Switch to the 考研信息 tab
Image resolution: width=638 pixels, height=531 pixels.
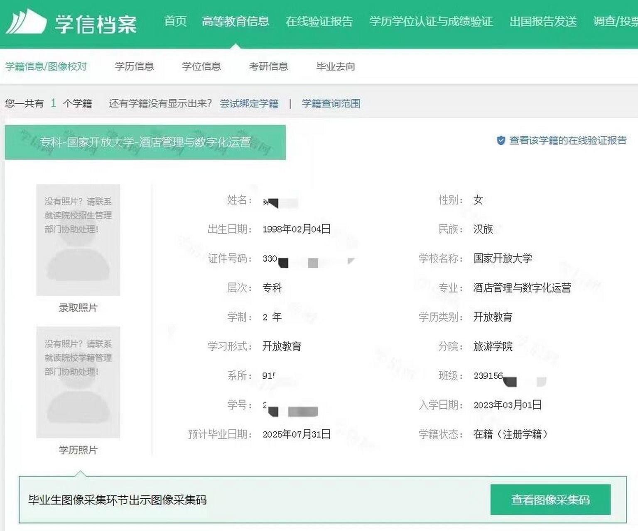click(x=270, y=66)
